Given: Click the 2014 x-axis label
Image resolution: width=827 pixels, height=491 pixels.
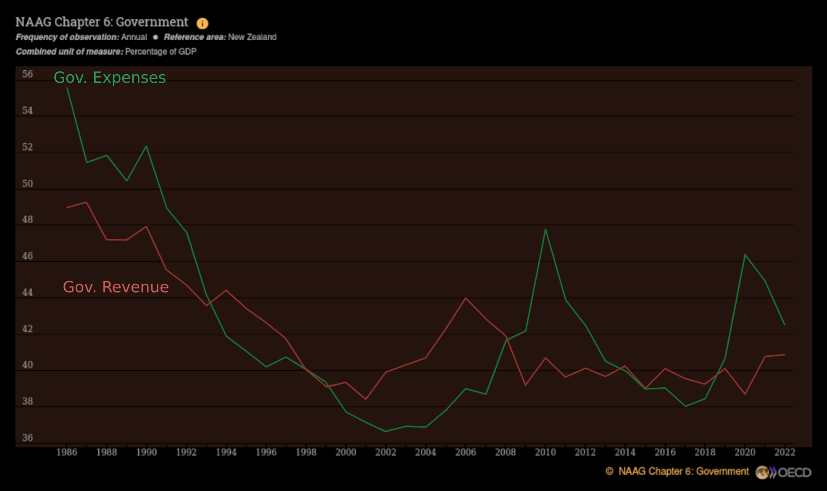Looking at the screenshot, I should coord(625,452).
